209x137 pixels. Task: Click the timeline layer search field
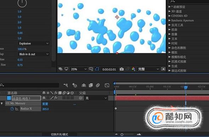(x=29, y=85)
